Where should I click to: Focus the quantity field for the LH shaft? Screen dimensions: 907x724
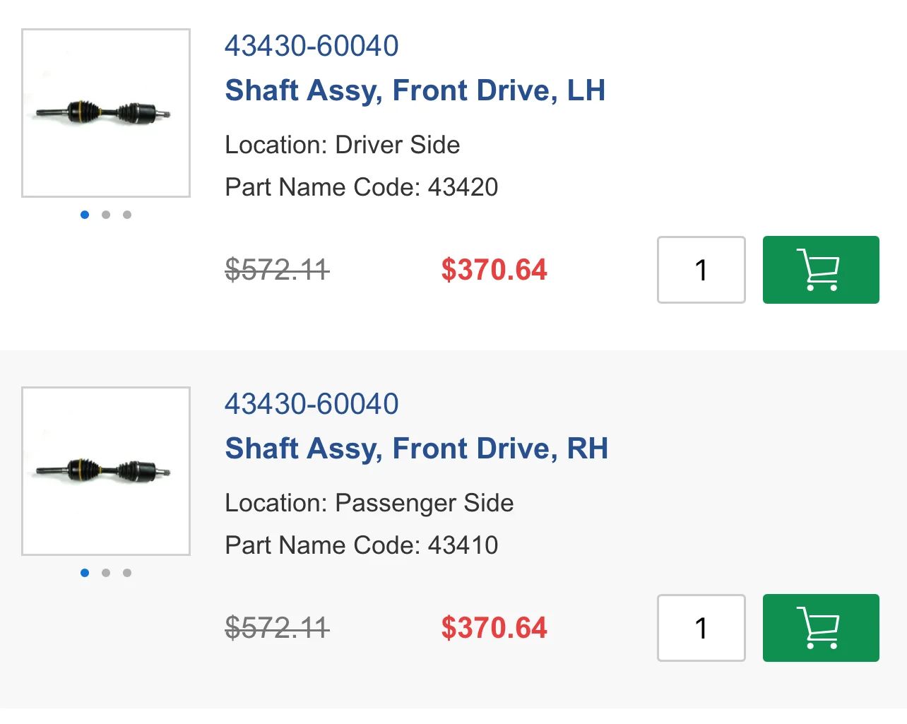tap(701, 270)
